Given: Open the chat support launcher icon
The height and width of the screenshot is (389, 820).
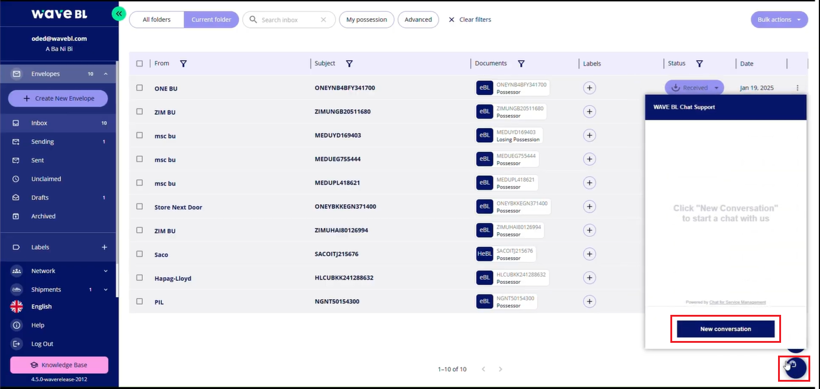Looking at the screenshot, I should point(796,367).
